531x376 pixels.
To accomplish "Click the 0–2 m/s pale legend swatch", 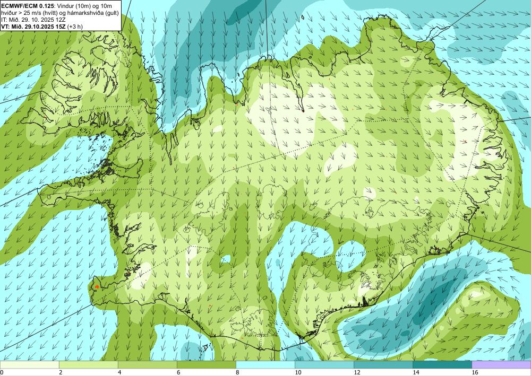I will [x=29, y=364].
